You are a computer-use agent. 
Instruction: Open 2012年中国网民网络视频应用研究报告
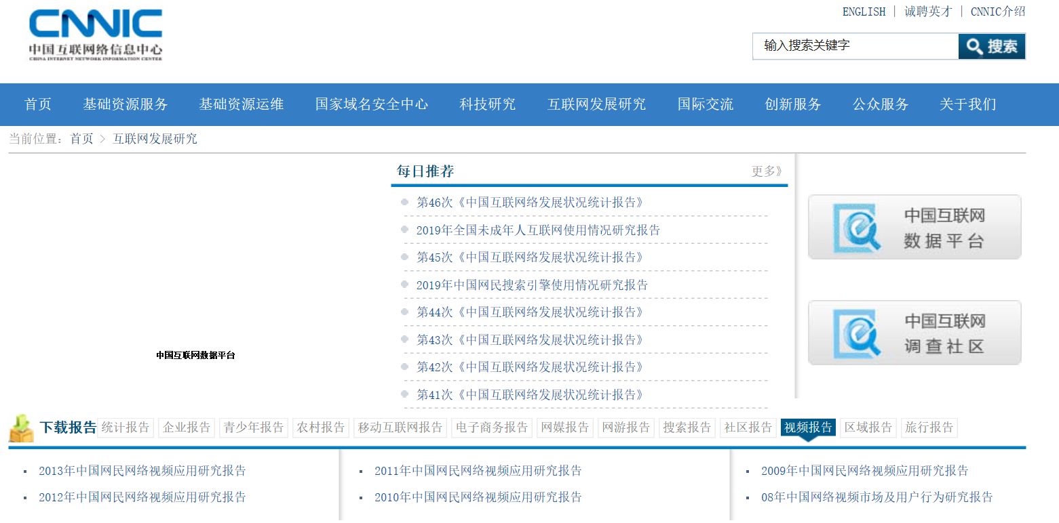tap(142, 497)
